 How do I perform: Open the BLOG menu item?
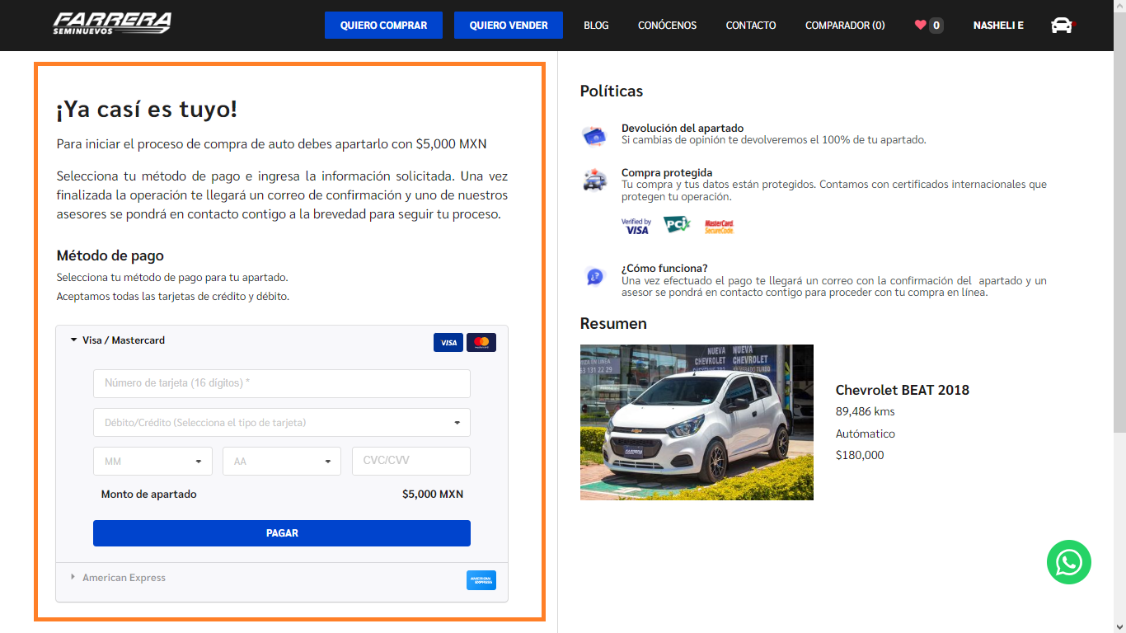click(596, 26)
